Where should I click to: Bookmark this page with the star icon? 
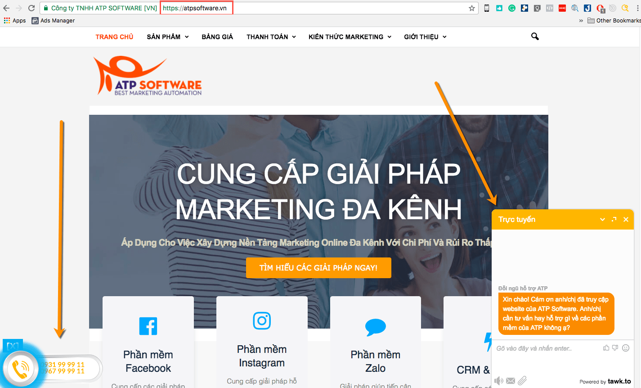click(x=472, y=8)
